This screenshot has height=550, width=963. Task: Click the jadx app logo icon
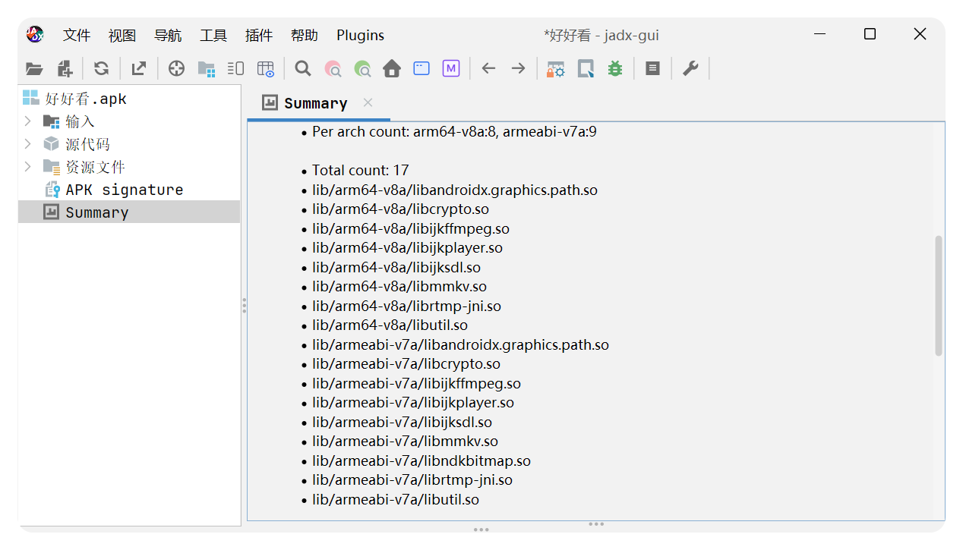pos(35,34)
